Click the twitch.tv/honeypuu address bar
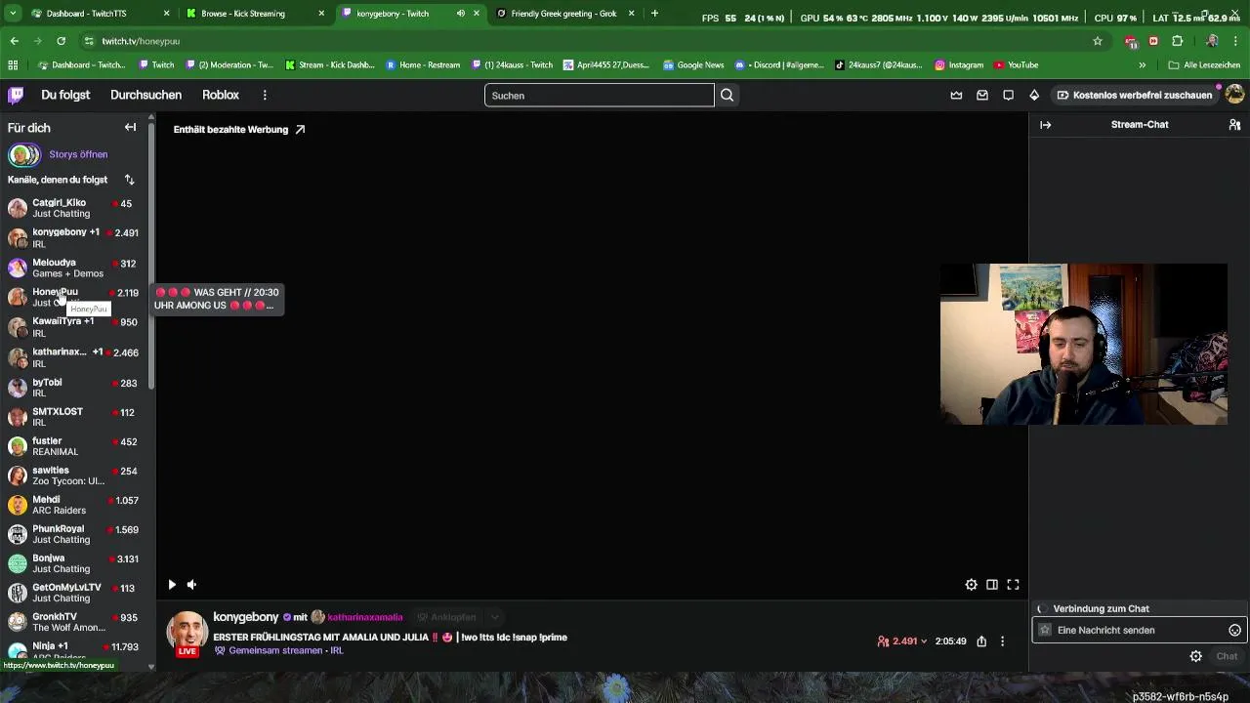1250x703 pixels. point(586,41)
